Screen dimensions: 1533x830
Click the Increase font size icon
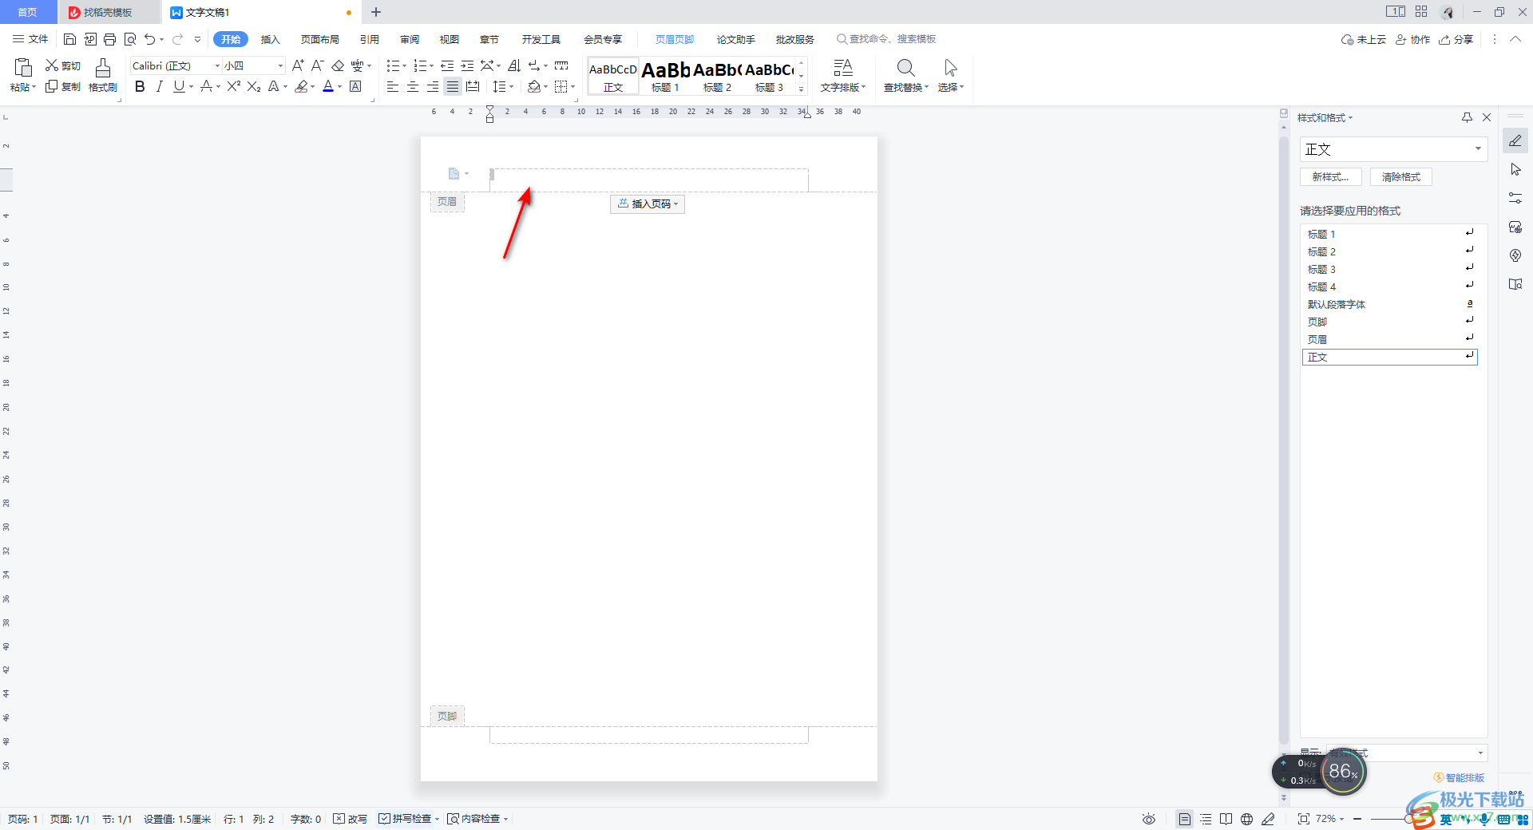[x=298, y=65]
